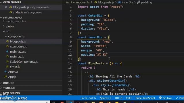Viewport: 184px width, 103px height.
Task: Click innerDiv symbol in the breadcrumb
Action: tap(127, 2)
